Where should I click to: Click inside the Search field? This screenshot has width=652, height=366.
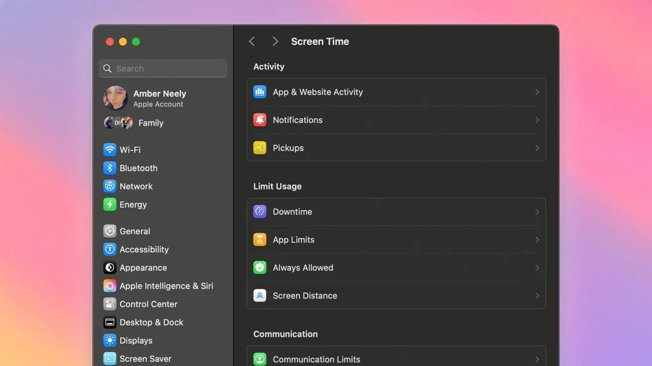click(x=163, y=68)
